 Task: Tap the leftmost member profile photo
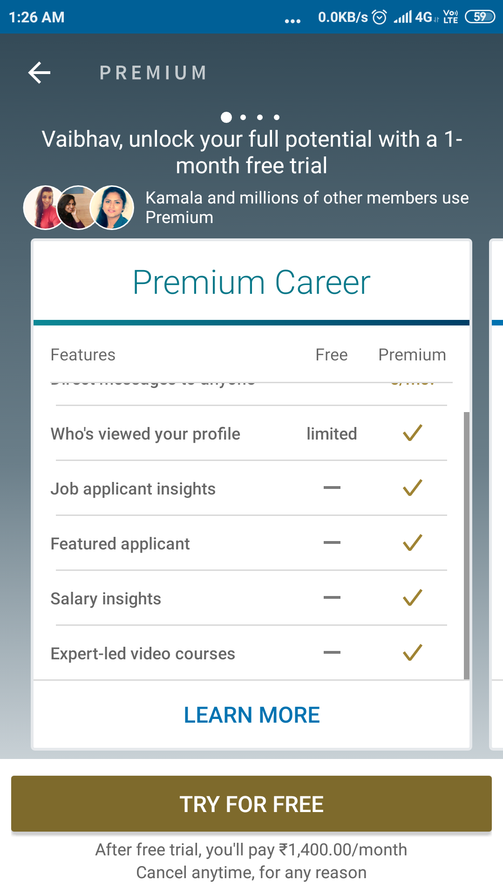(x=43, y=208)
